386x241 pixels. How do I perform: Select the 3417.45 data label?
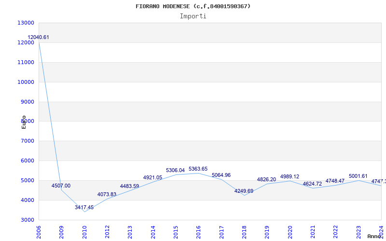pyautogui.click(x=84, y=207)
